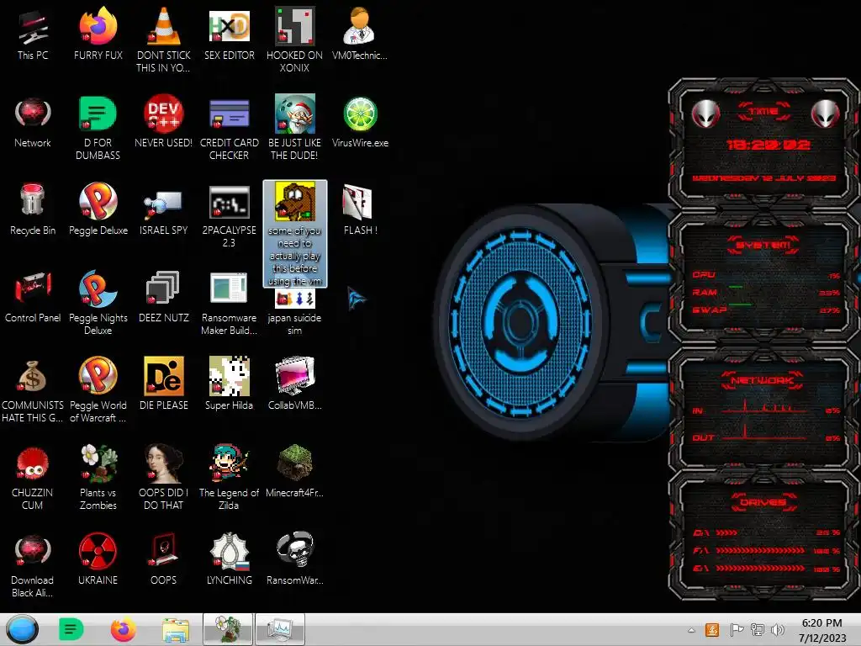Open Action Center flag icon
The image size is (861, 646).
(x=737, y=629)
